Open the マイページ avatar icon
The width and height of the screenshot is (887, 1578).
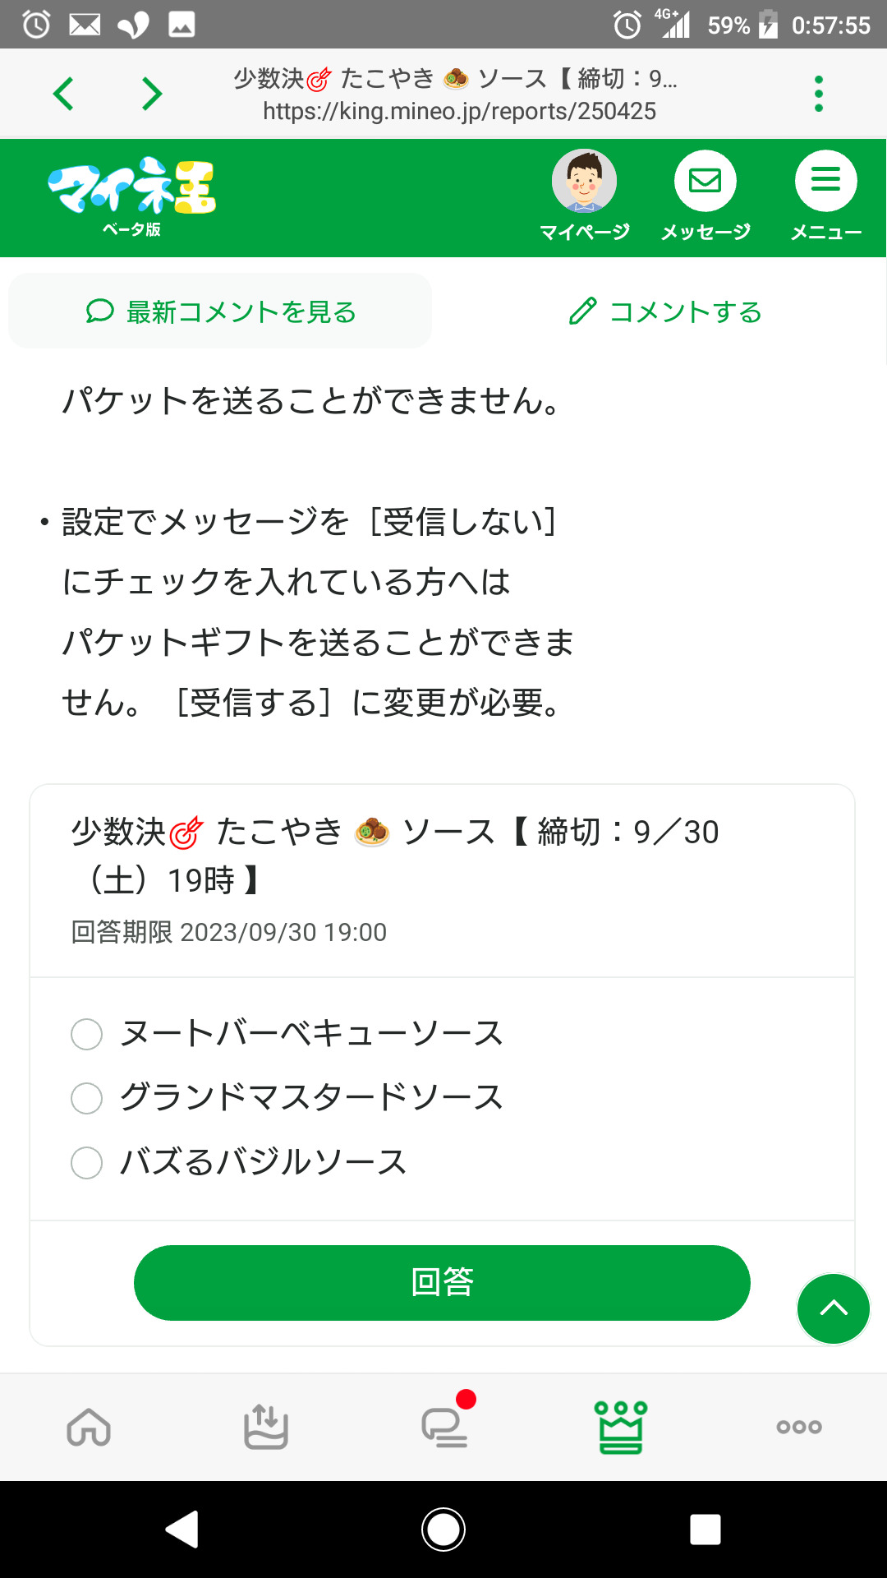coord(584,182)
